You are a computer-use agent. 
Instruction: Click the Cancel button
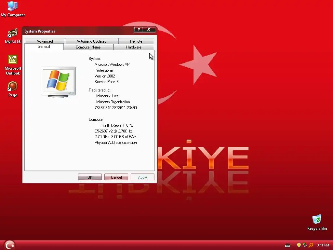(x=116, y=177)
